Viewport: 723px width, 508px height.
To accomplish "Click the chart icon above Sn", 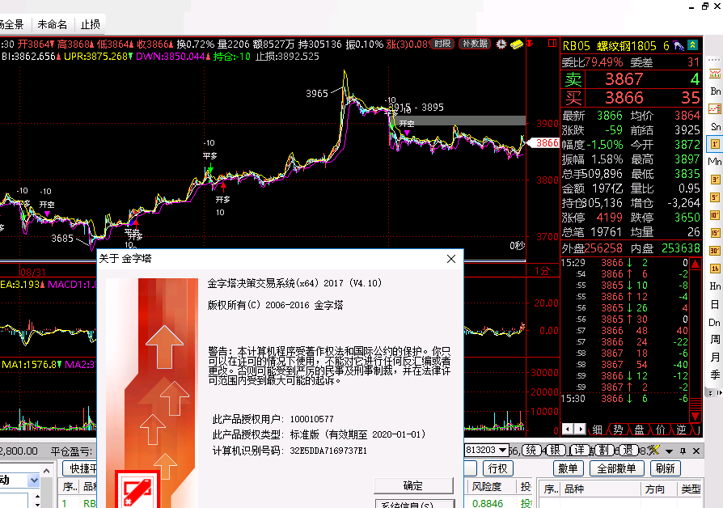I will 715,109.
